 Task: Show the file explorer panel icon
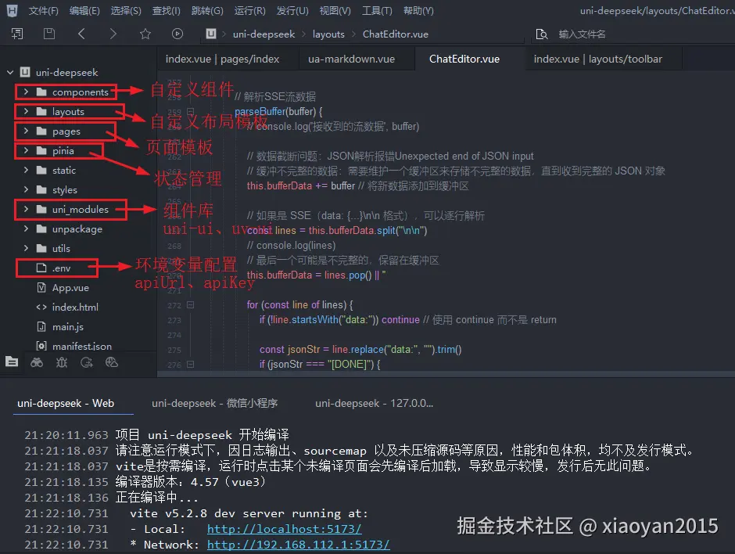pos(12,362)
